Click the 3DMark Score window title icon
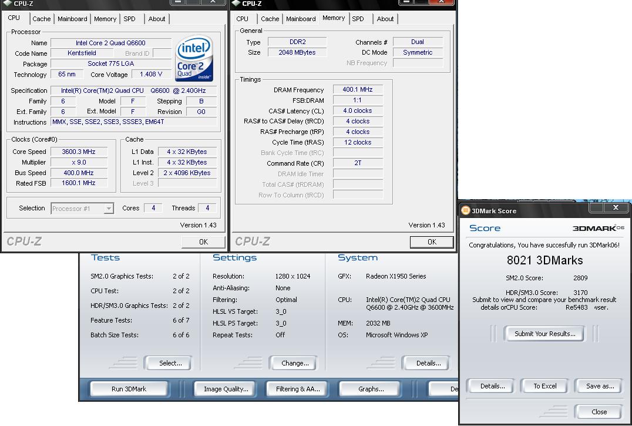The image size is (632, 426). pos(466,210)
